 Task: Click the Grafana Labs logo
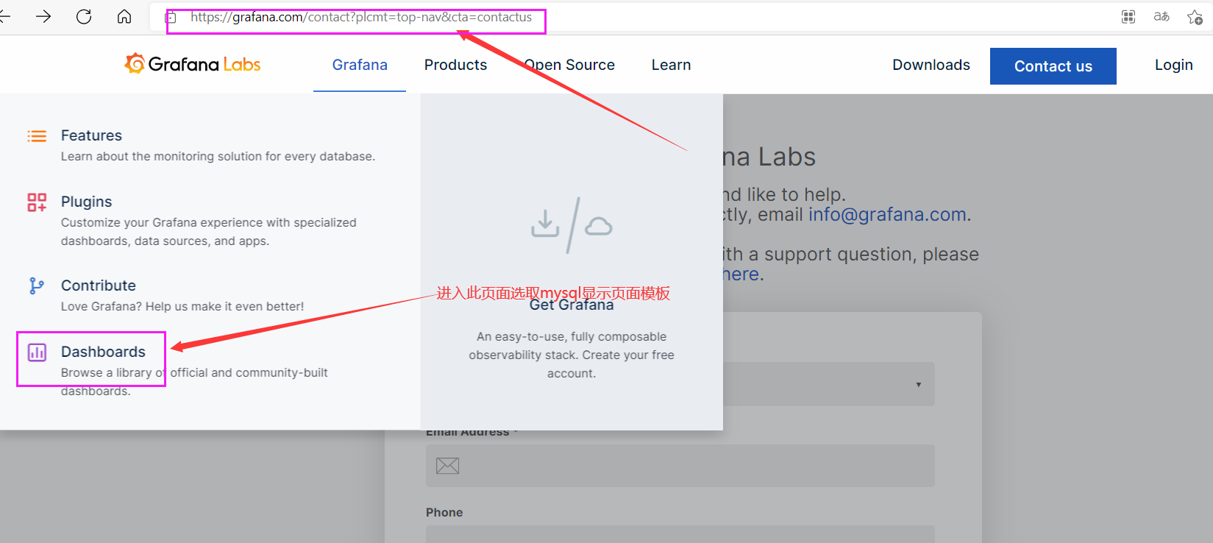pos(193,64)
